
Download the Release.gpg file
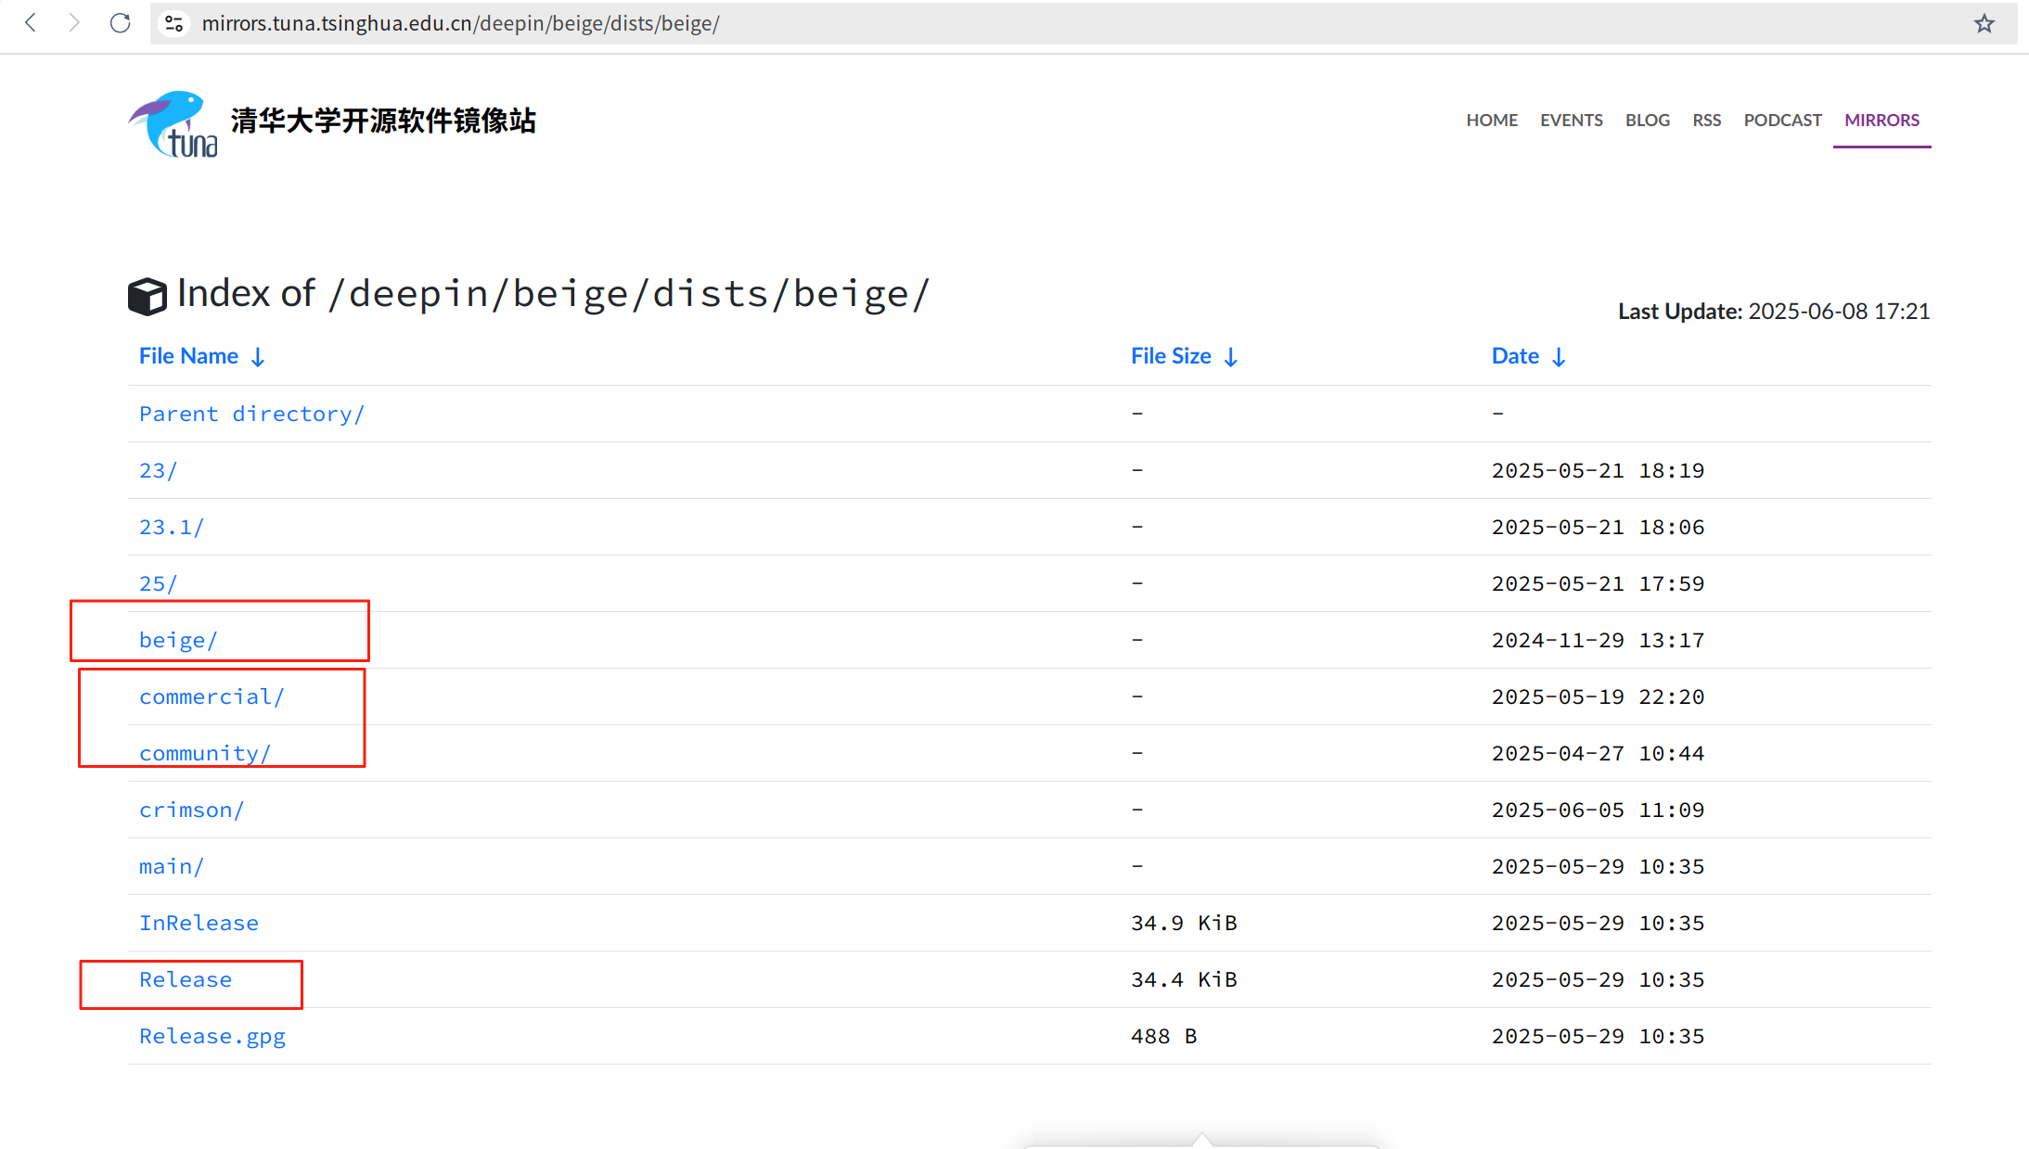212,1036
